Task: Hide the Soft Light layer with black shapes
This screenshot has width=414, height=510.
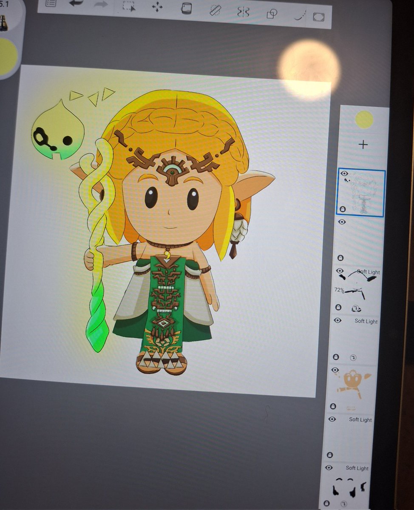Action: (329, 467)
